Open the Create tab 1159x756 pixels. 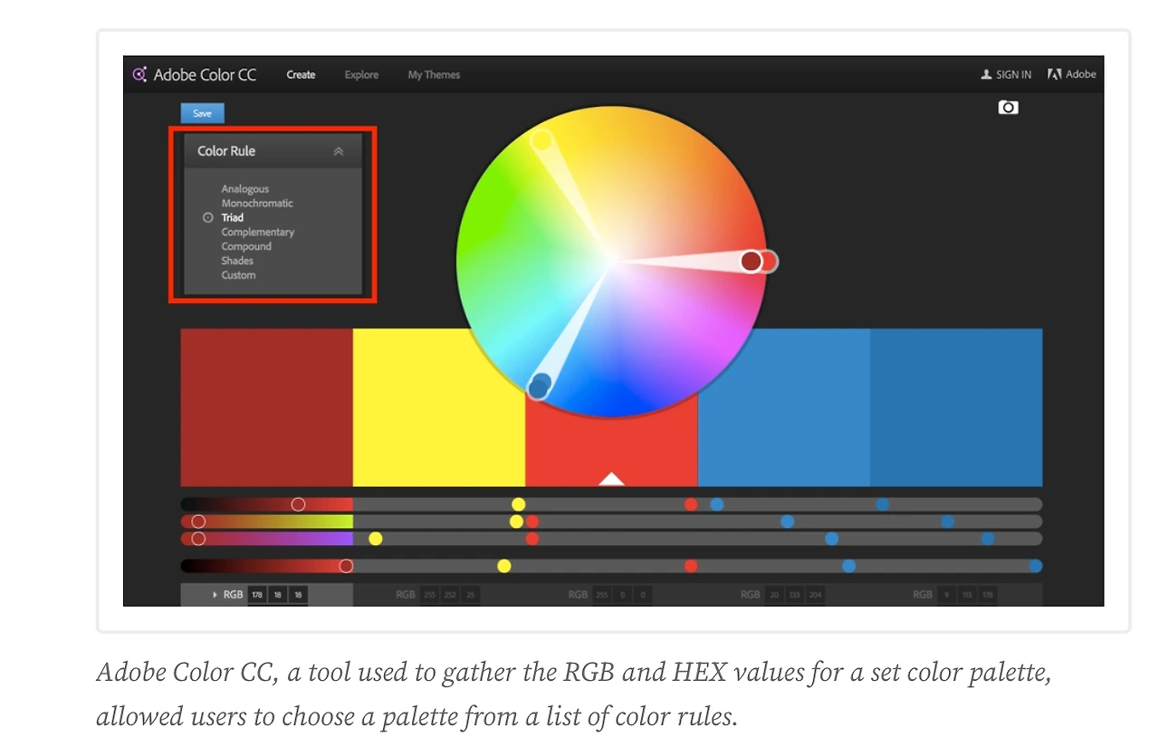(302, 74)
